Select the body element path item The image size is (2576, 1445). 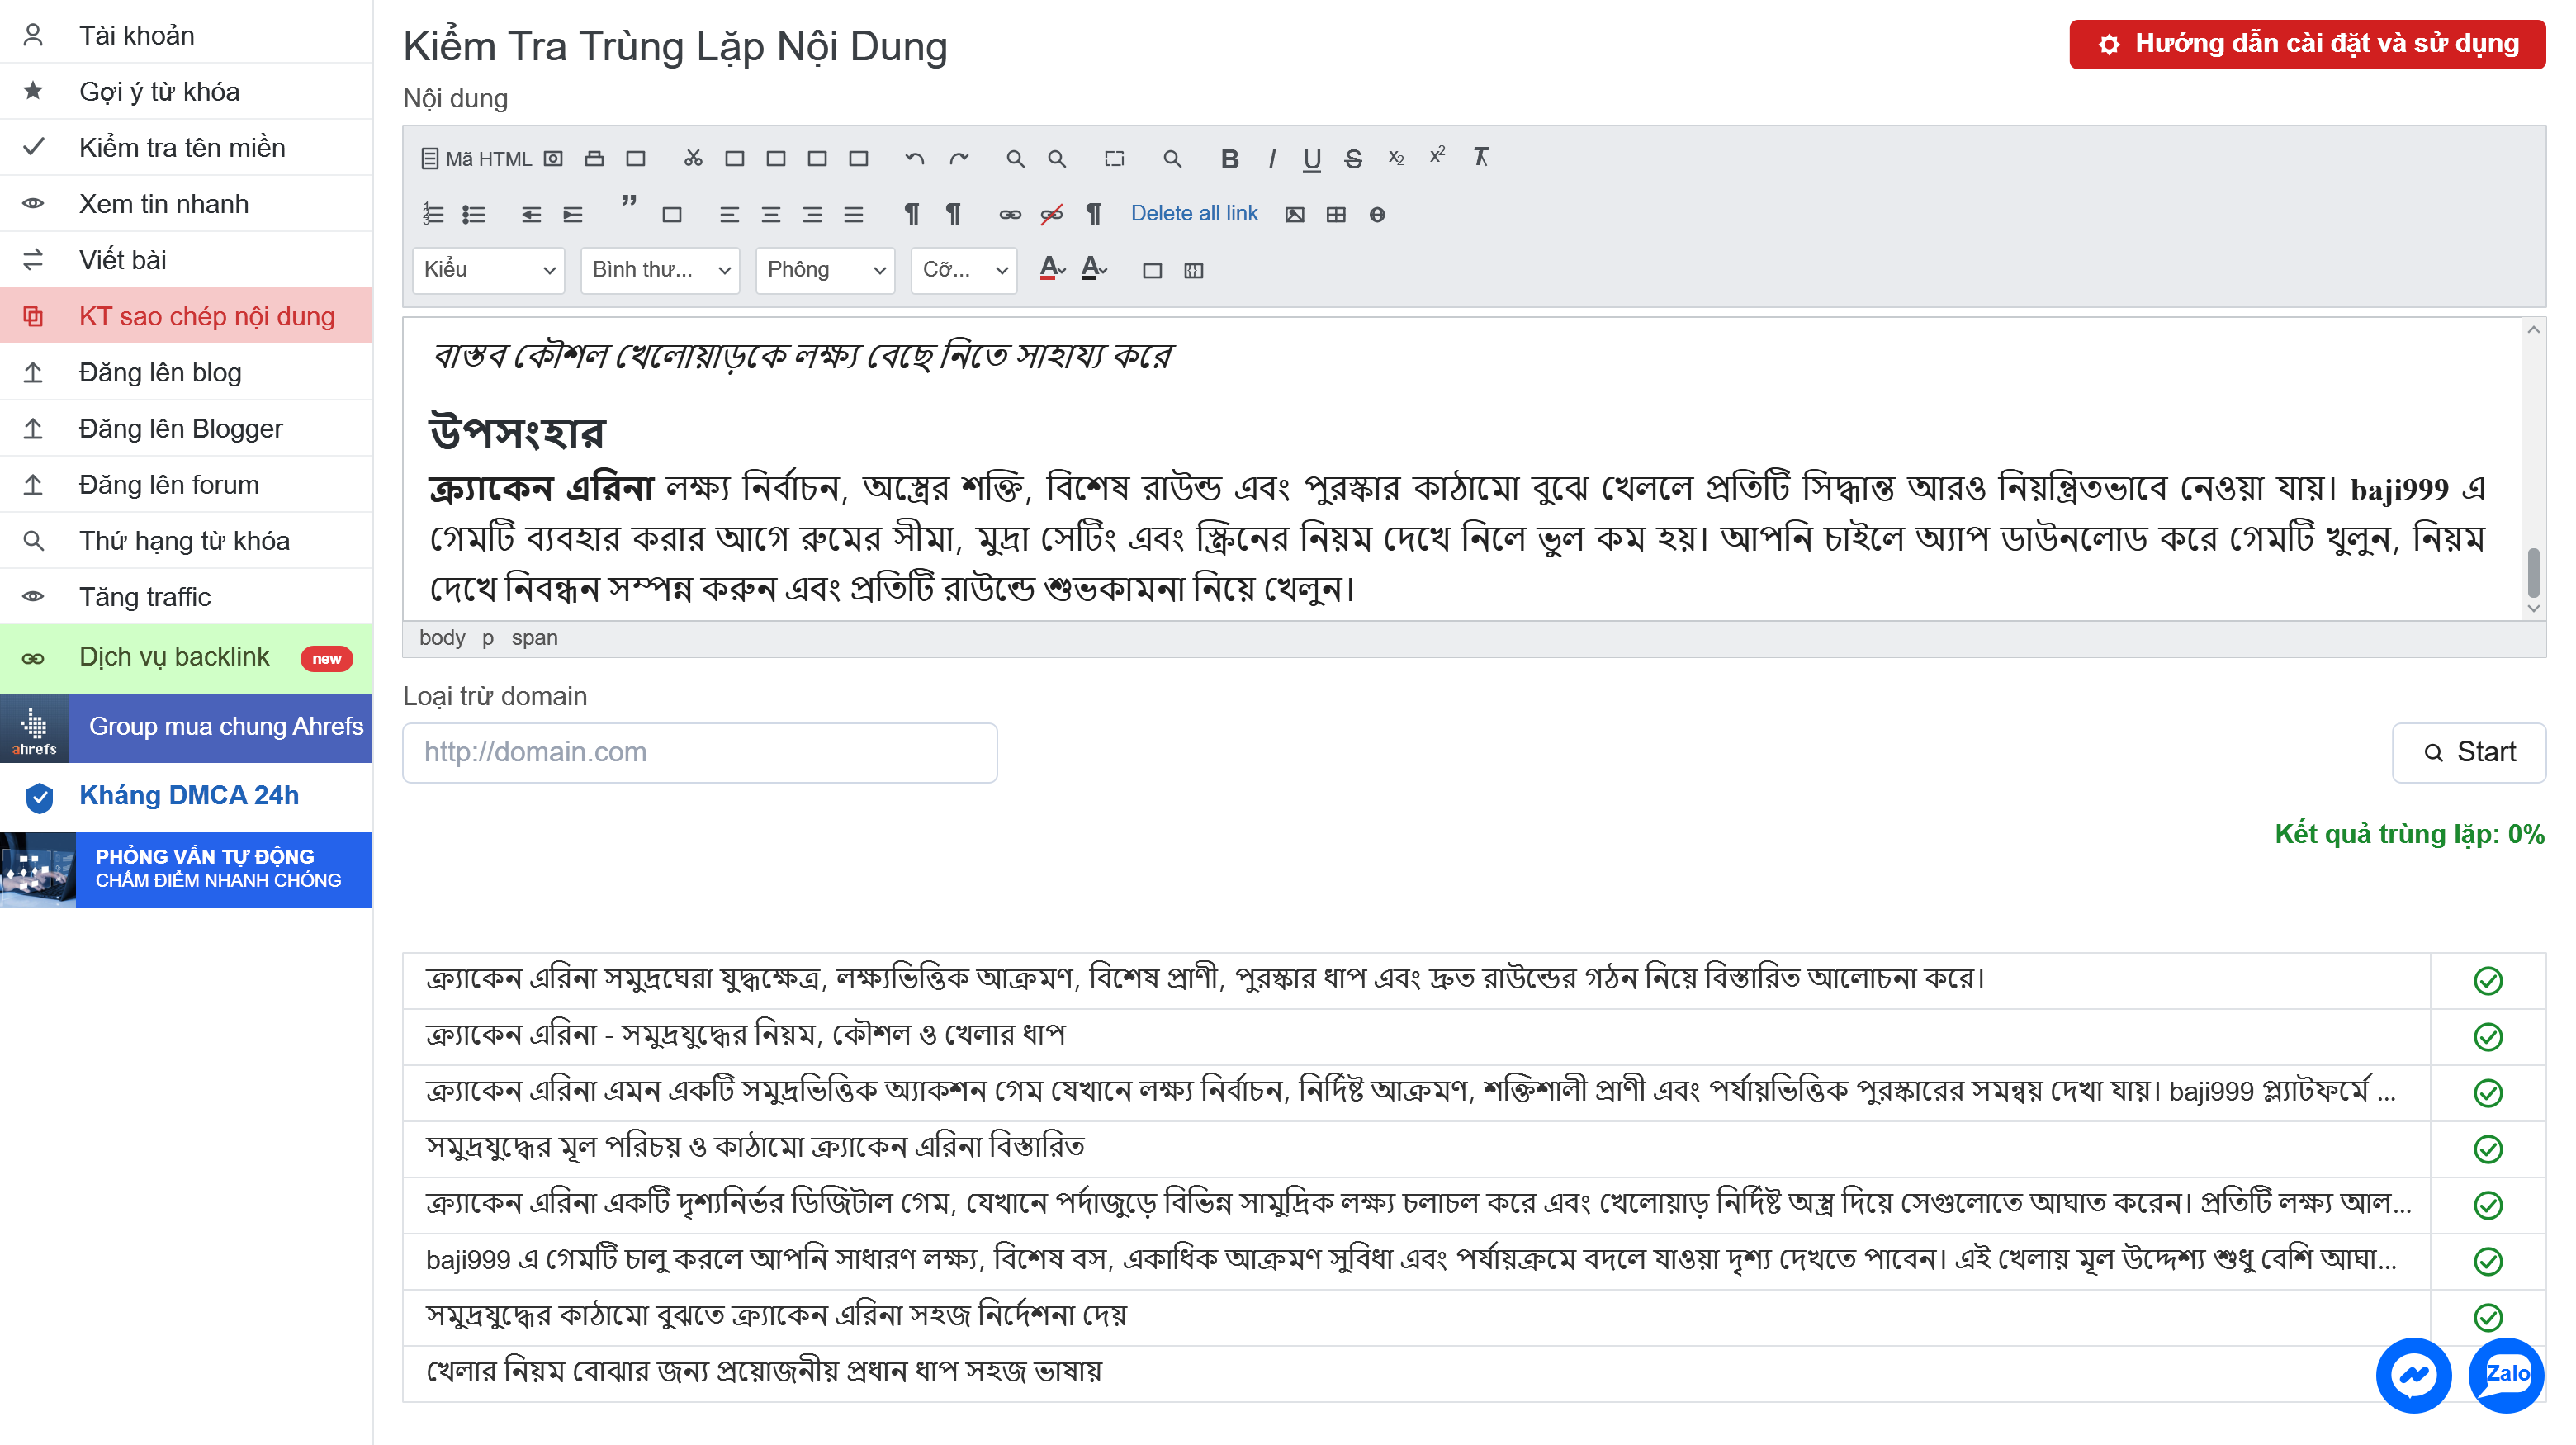(x=442, y=637)
